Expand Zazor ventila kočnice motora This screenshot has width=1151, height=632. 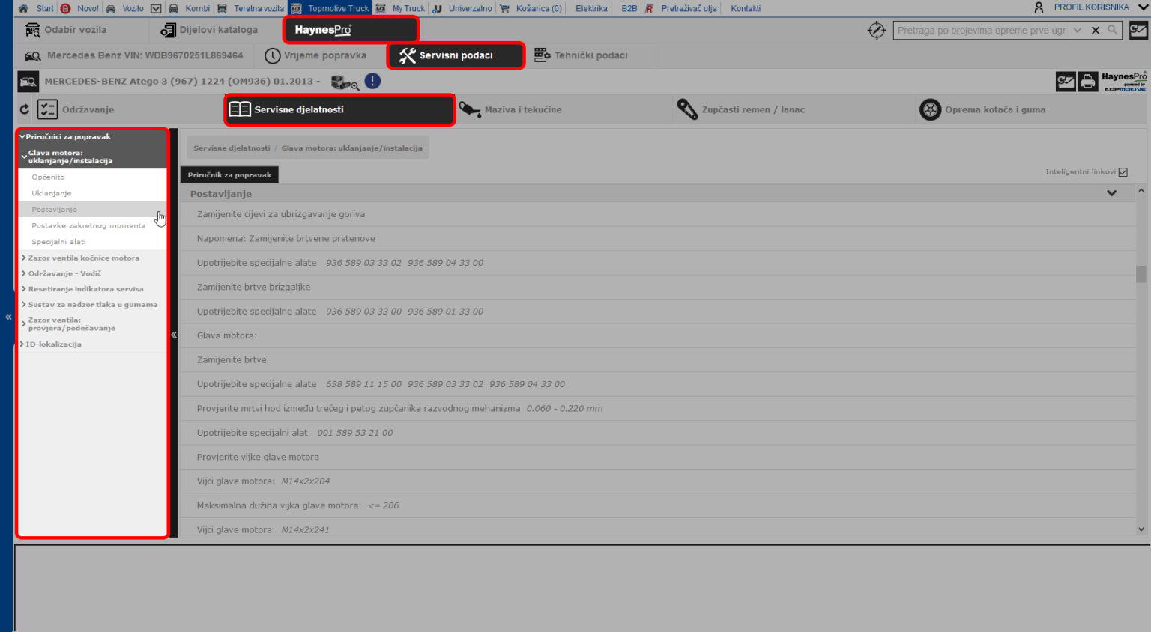tap(24, 258)
